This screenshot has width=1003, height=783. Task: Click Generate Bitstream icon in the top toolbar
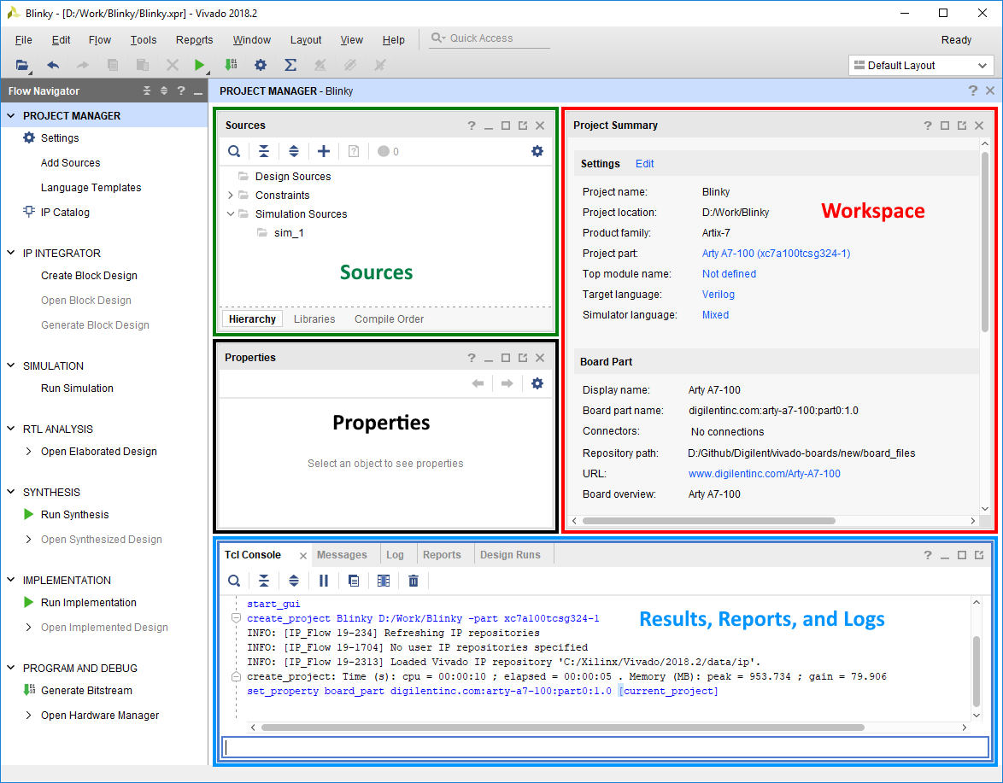click(230, 65)
